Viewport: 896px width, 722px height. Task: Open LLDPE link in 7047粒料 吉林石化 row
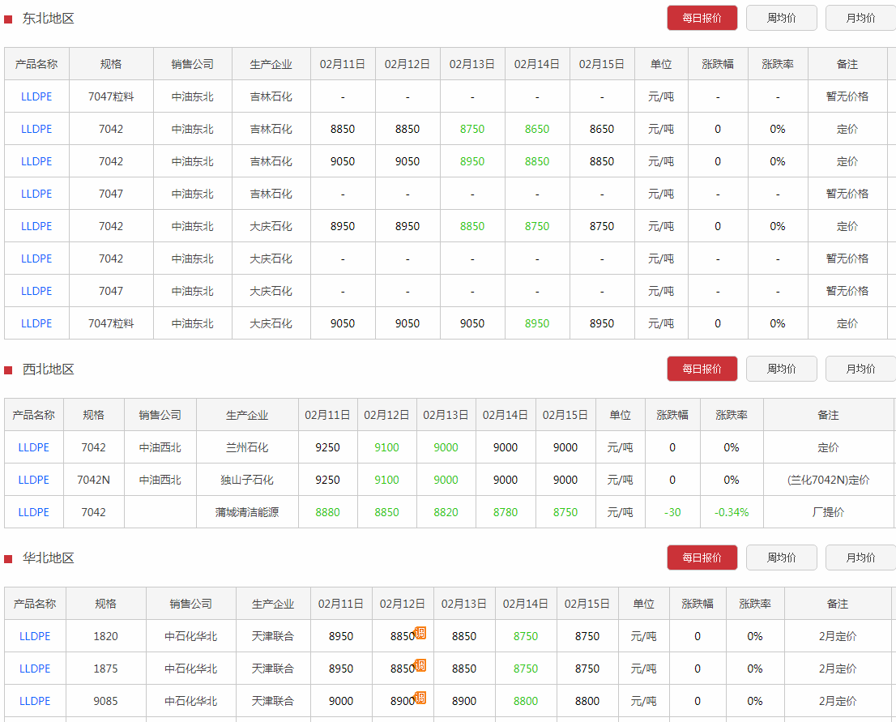[x=36, y=96]
